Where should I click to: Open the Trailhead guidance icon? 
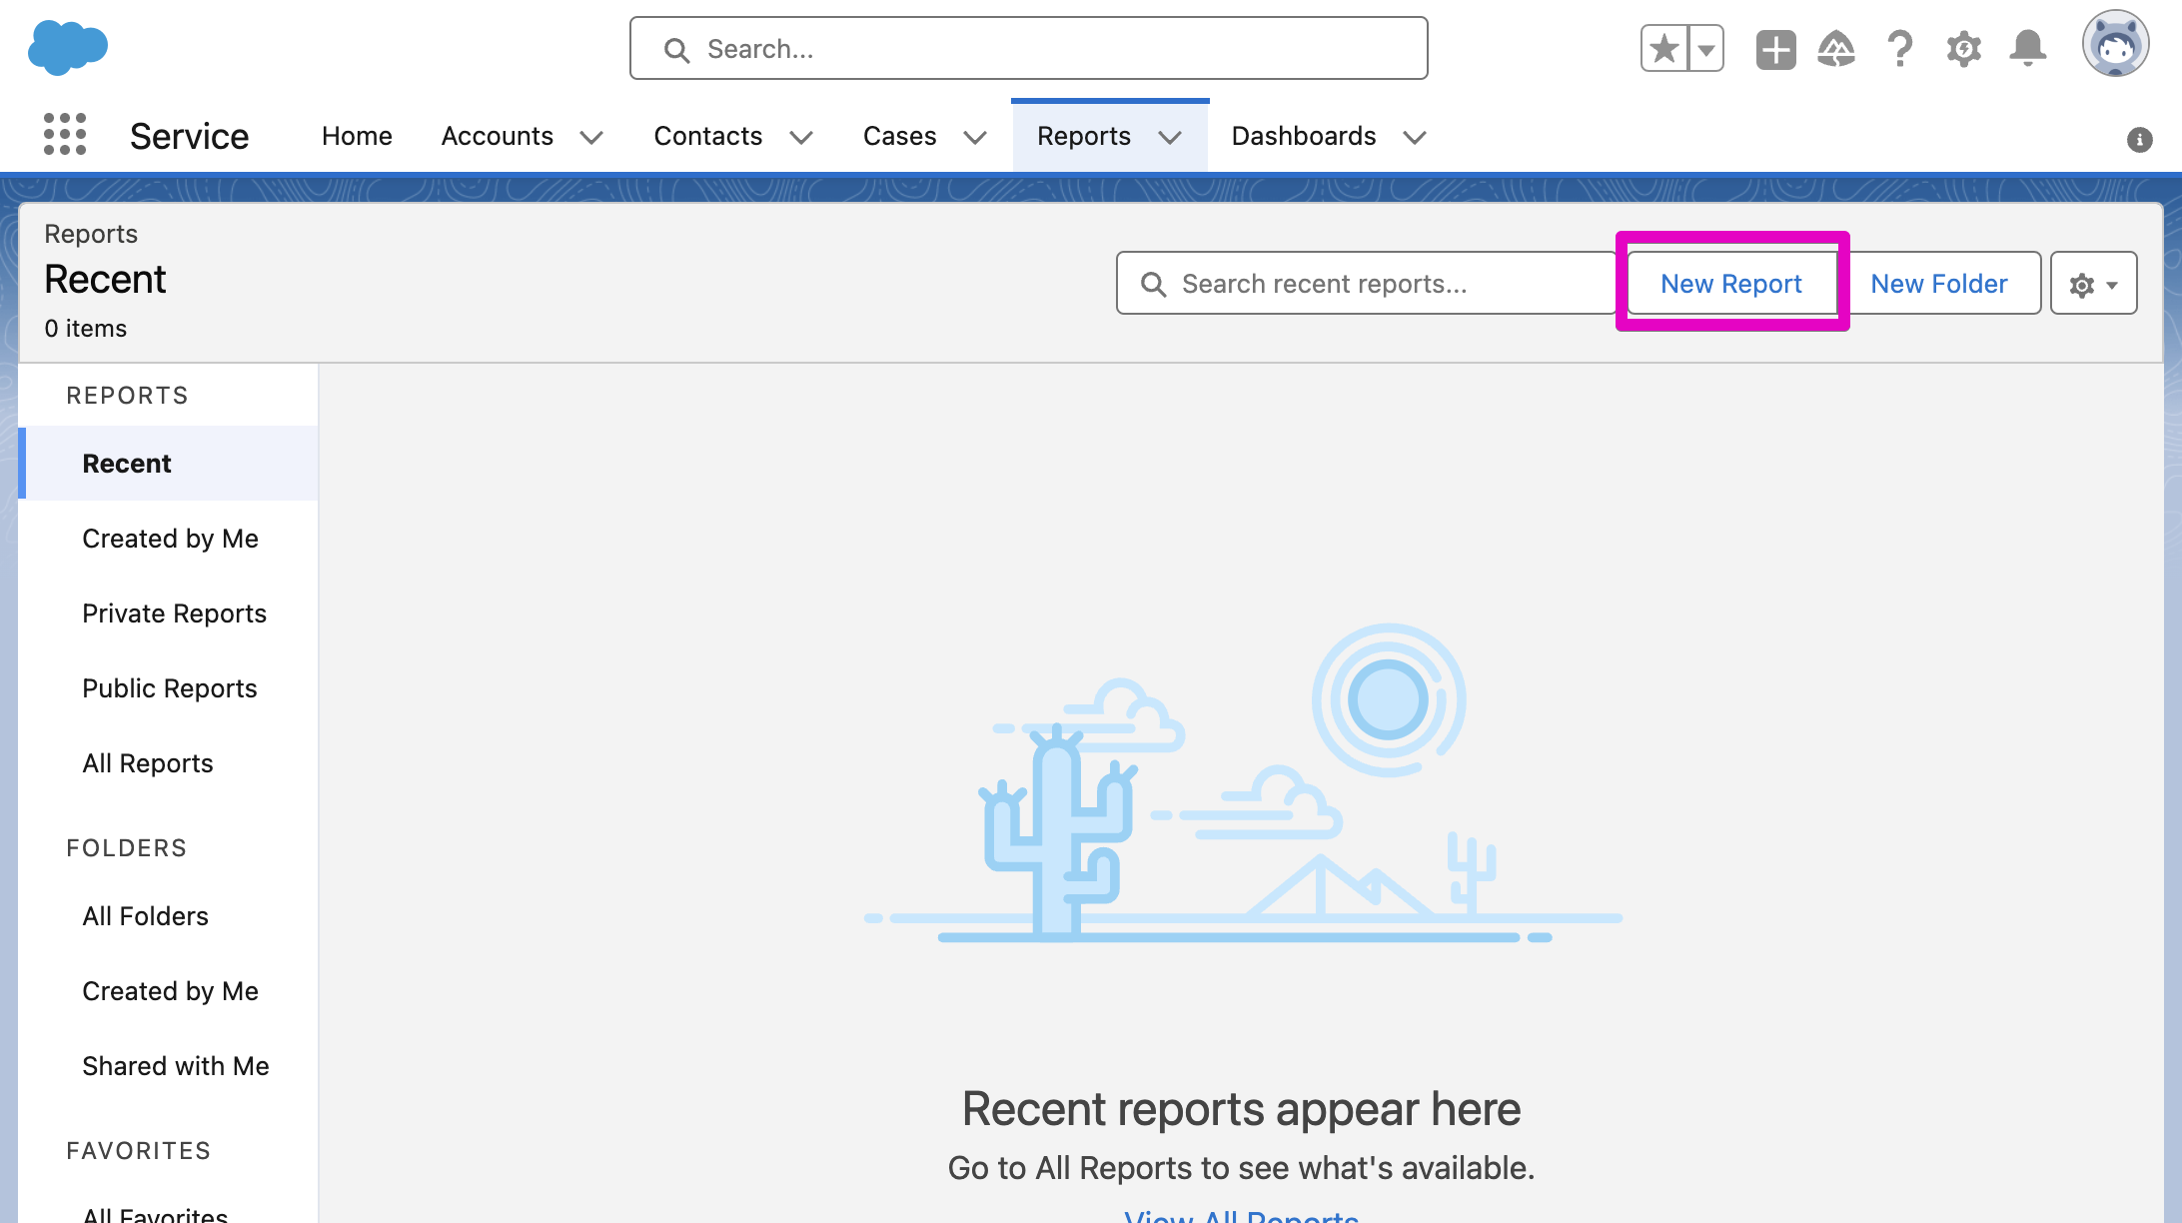(x=1836, y=48)
